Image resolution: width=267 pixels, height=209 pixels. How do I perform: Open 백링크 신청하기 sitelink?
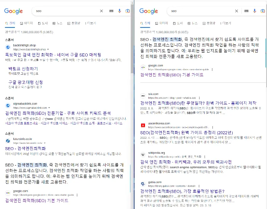(23, 69)
